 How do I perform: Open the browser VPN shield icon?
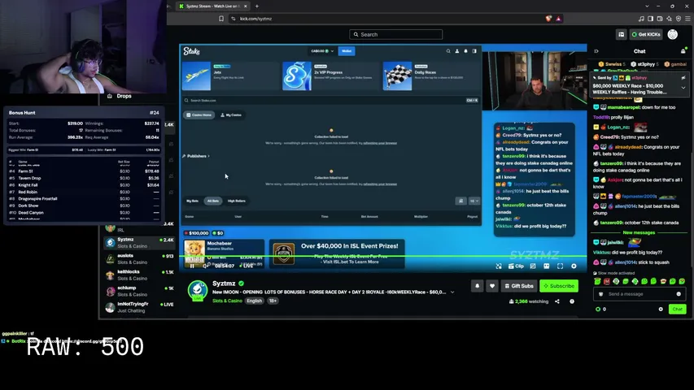click(678, 19)
